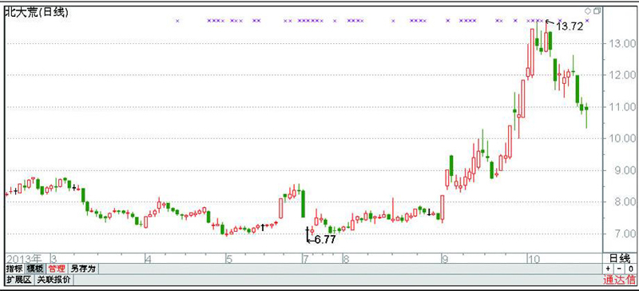639x291 pixels.
Task: Open the red 管理 tab
Action: tap(56, 269)
